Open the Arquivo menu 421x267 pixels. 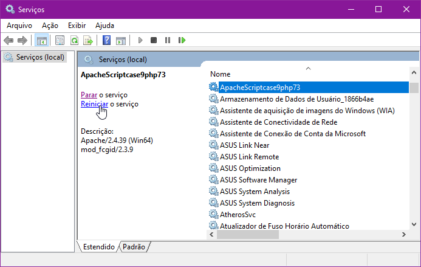(x=19, y=26)
